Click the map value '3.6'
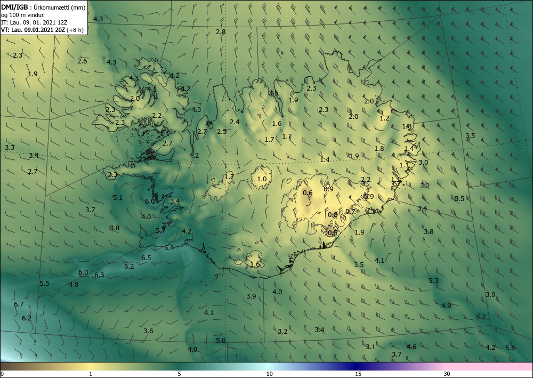The width and height of the screenshot is (533, 378). tap(148, 331)
